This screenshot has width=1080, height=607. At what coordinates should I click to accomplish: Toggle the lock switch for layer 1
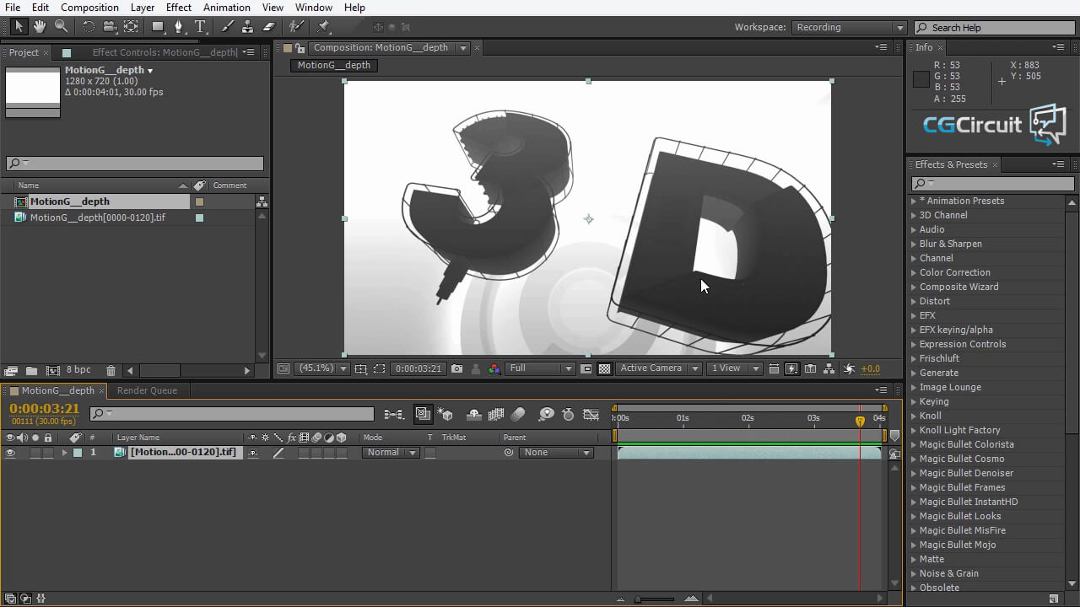click(48, 453)
